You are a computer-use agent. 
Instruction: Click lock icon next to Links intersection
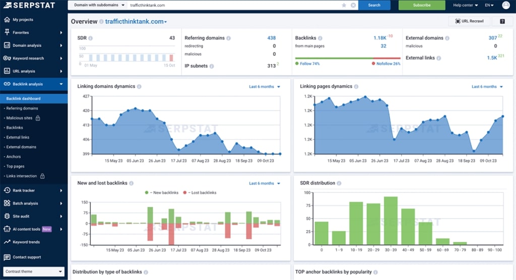coord(42,176)
